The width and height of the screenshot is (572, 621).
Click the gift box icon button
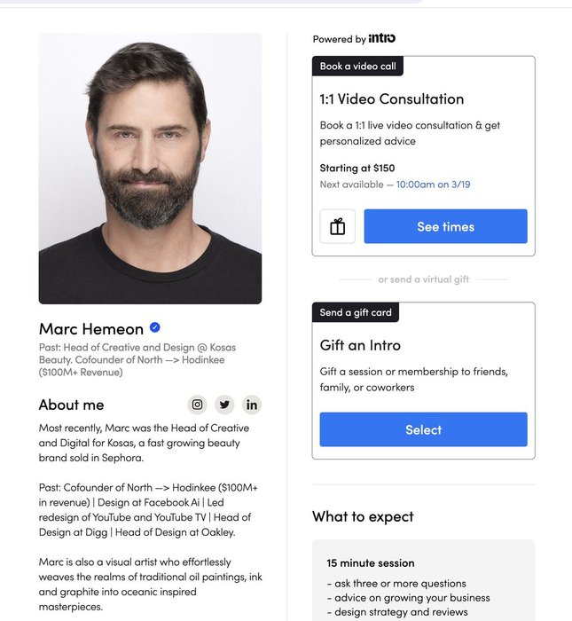pyautogui.click(x=337, y=226)
